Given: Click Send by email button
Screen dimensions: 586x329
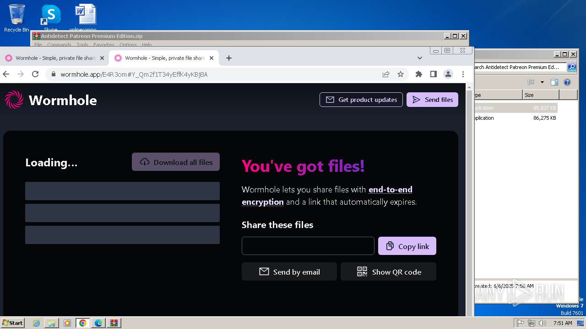Looking at the screenshot, I should coord(289,271).
